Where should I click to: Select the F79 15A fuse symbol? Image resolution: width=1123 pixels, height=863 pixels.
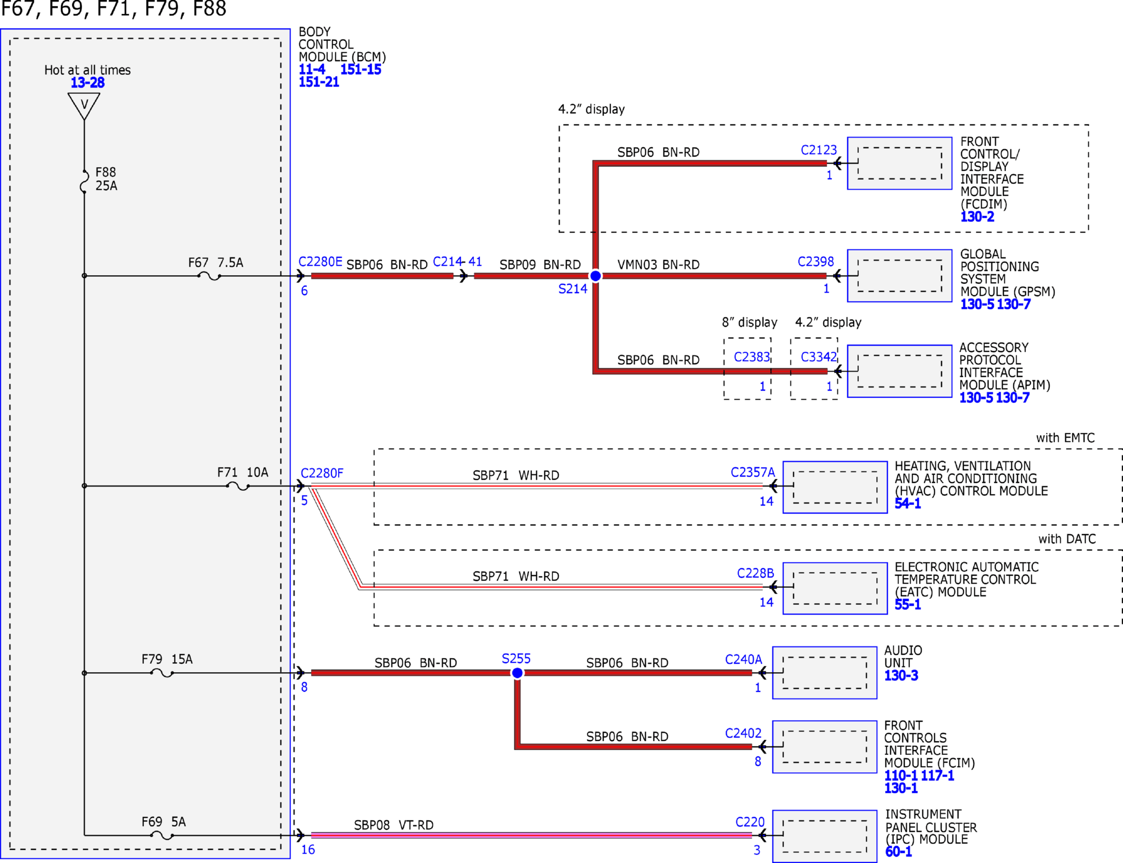click(162, 673)
